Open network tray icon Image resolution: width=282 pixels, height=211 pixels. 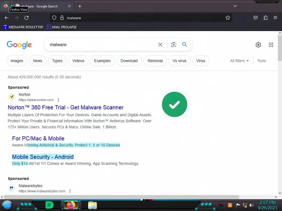coord(245,205)
